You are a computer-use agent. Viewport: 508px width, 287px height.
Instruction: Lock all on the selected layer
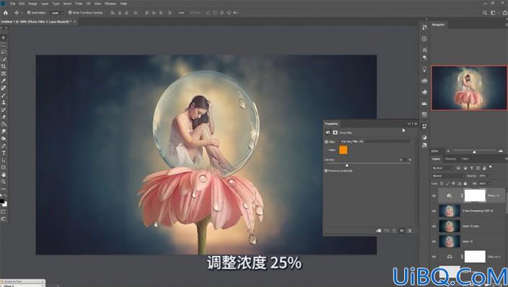(x=465, y=183)
